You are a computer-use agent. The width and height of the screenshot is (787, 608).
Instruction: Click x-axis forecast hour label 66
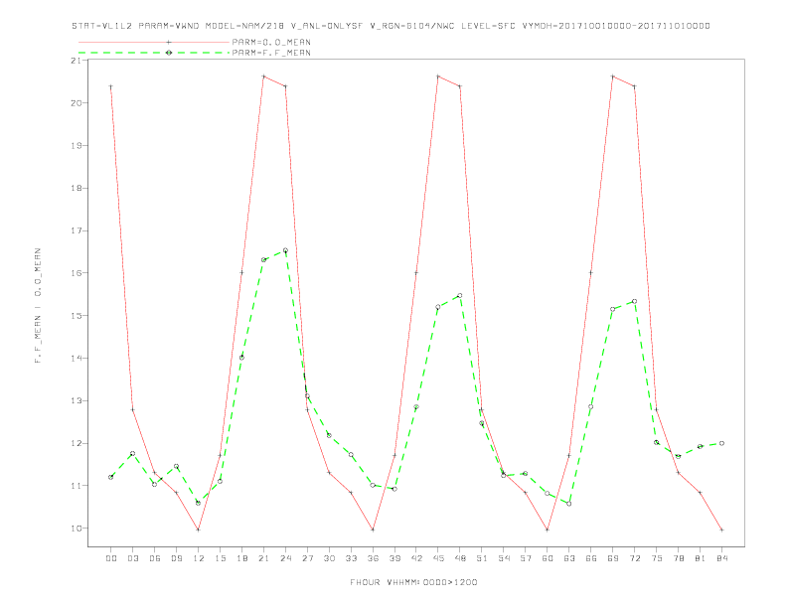pos(591,558)
